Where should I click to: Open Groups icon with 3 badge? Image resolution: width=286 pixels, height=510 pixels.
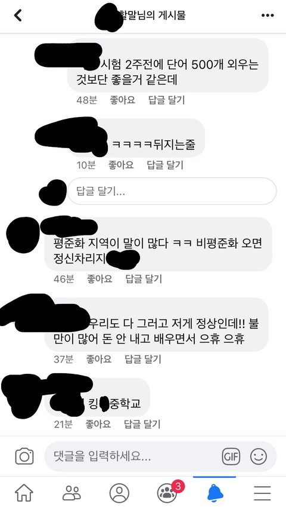pyautogui.click(x=168, y=492)
